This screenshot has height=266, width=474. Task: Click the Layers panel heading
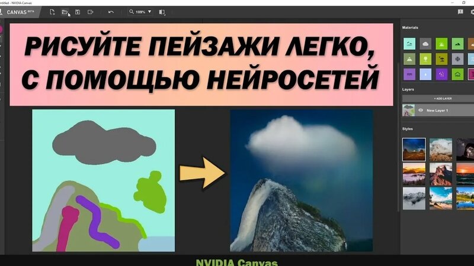[x=408, y=90]
